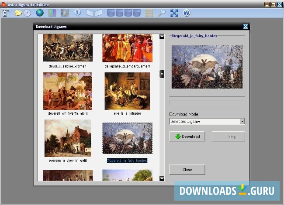
Task: Click the magnifying glass zoom icon
Action: tap(162, 13)
